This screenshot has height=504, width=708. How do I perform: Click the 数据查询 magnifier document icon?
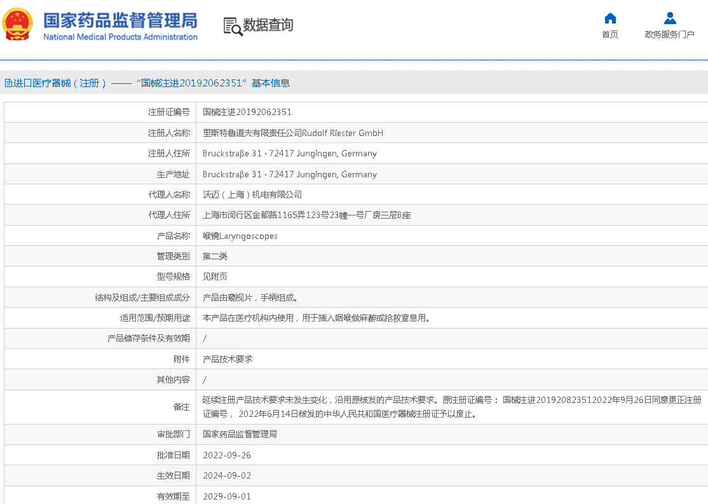(233, 26)
